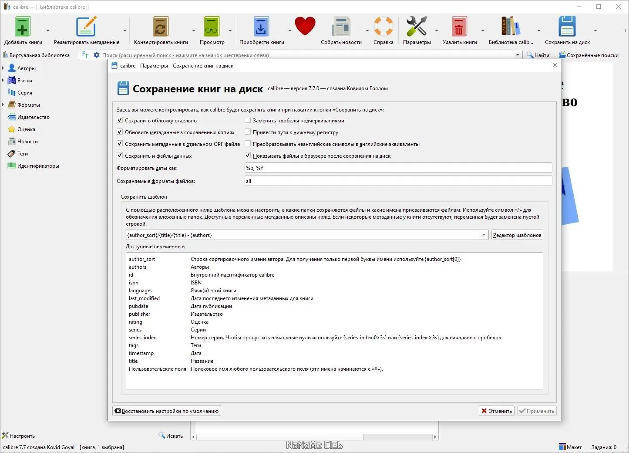The height and width of the screenshot is (453, 629).
Task: Click the Сохранить на диск floppy icon
Action: [567, 27]
